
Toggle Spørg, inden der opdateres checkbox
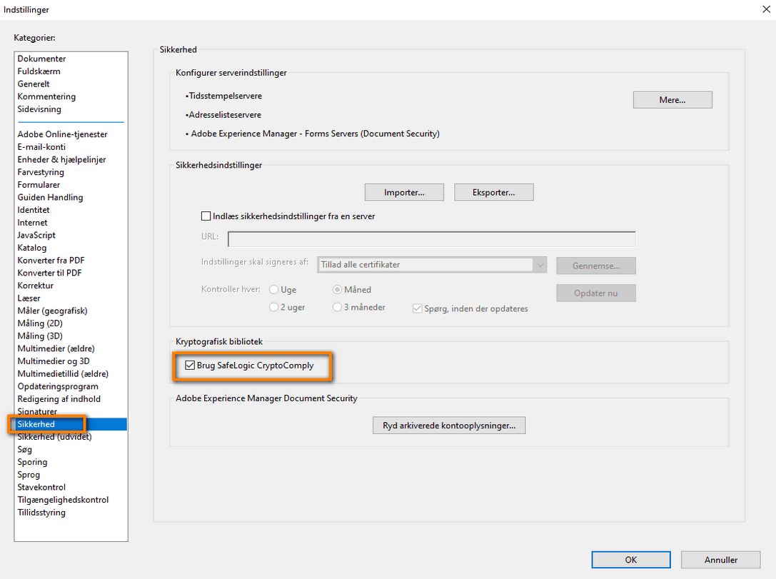pos(417,308)
